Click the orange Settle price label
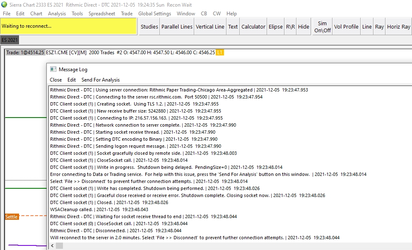Image resolution: width=412 pixels, height=250 pixels. point(12,216)
